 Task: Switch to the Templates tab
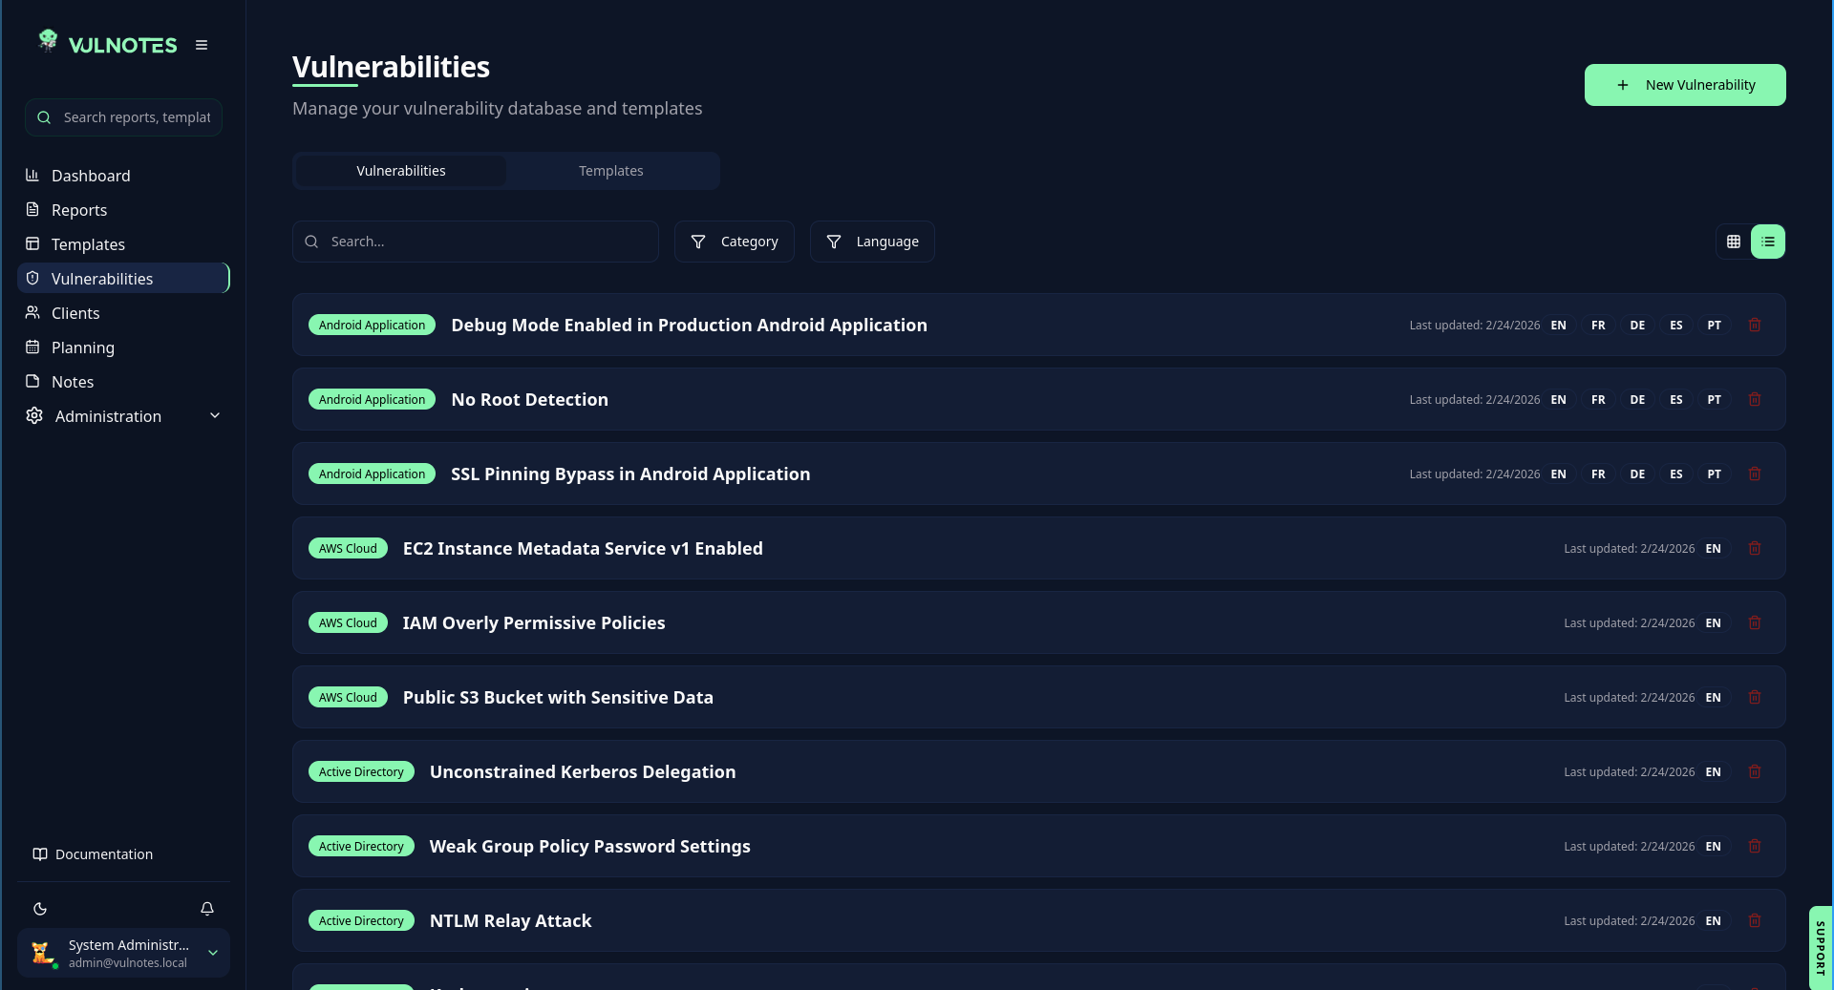pos(611,171)
